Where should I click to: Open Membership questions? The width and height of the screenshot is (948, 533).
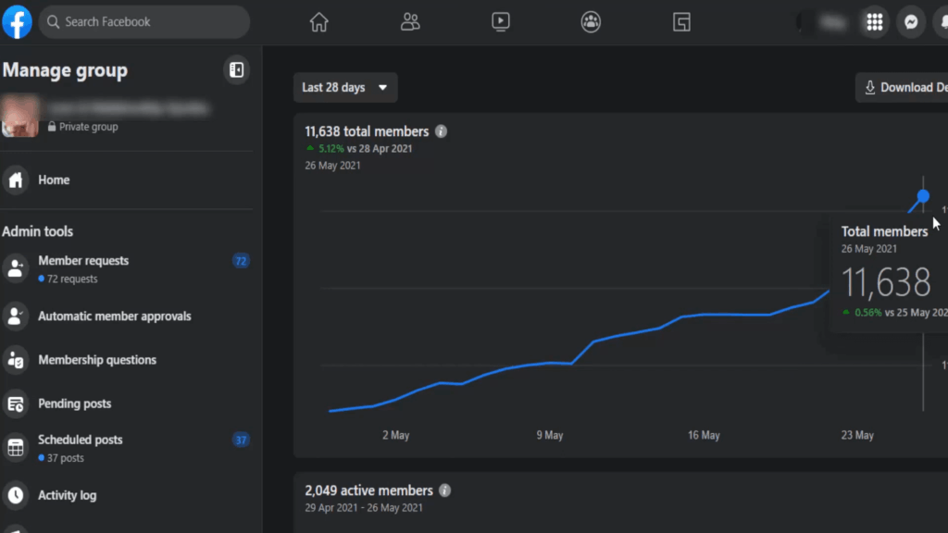pyautogui.click(x=127, y=360)
